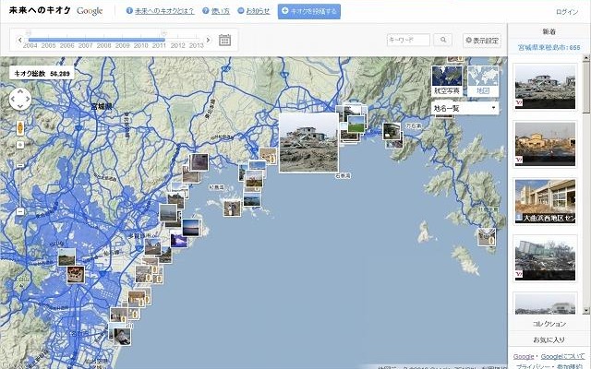
Task: Open the purple sky photo on the coast
Action: click(x=178, y=240)
